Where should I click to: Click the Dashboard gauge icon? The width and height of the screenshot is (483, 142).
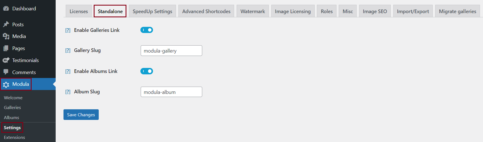(x=6, y=9)
